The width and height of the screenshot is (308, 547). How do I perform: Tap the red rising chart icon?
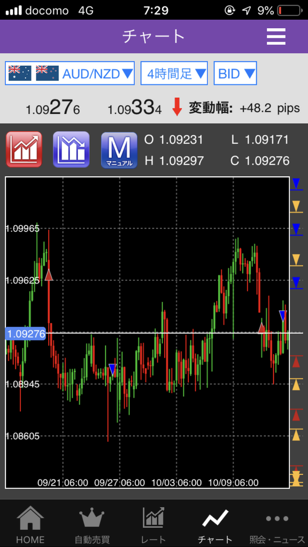pos(24,150)
